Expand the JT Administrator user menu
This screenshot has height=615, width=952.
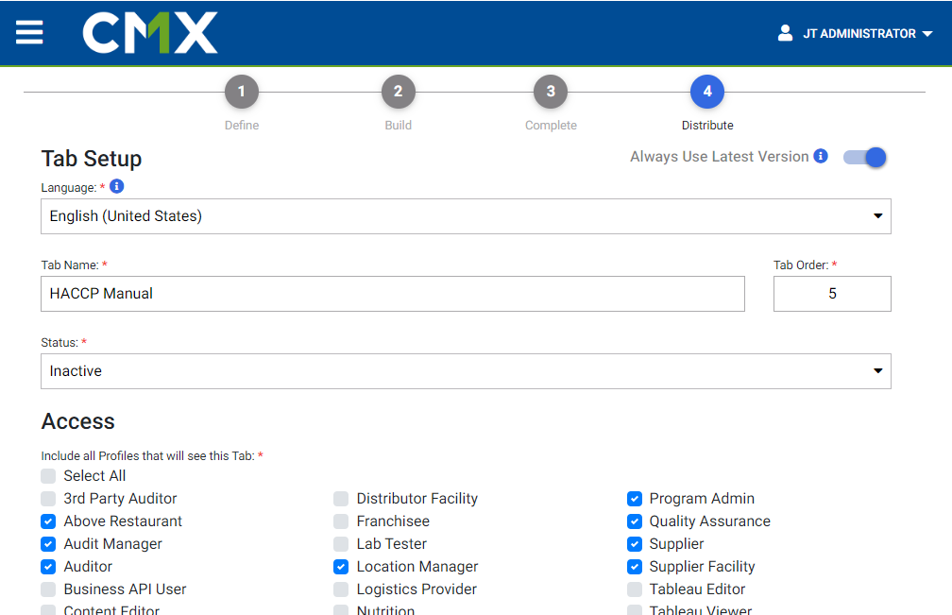867,33
